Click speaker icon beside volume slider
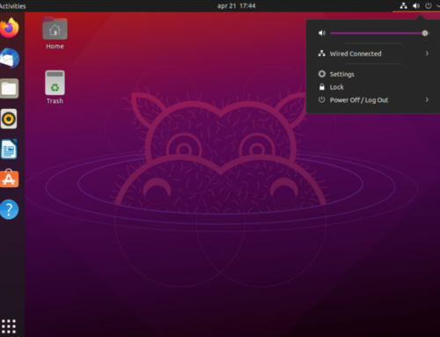This screenshot has height=337, width=440. click(322, 33)
